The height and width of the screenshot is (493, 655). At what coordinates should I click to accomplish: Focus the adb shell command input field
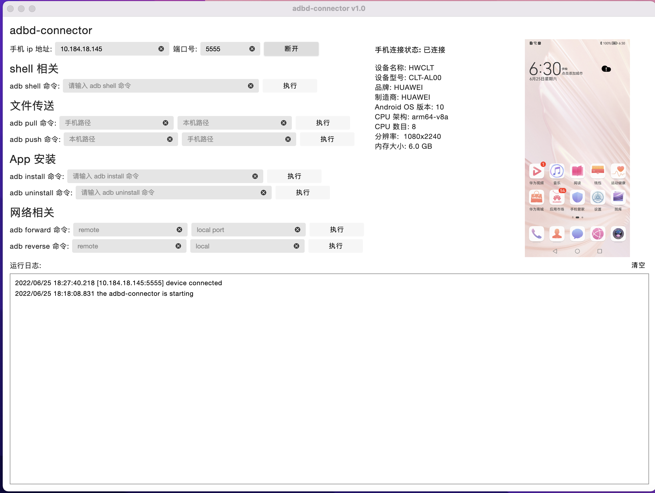click(154, 86)
